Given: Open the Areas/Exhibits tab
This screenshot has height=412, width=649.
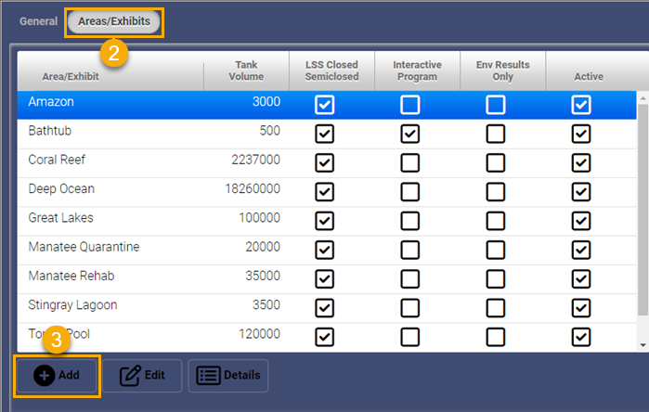Looking at the screenshot, I should pyautogui.click(x=113, y=20).
